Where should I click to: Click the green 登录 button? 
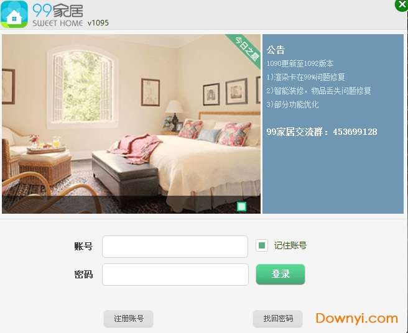[x=280, y=274]
